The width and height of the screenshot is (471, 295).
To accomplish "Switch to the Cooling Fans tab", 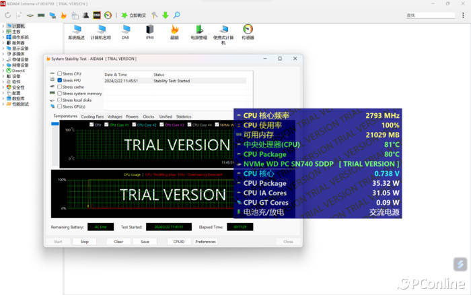I will 92,117.
